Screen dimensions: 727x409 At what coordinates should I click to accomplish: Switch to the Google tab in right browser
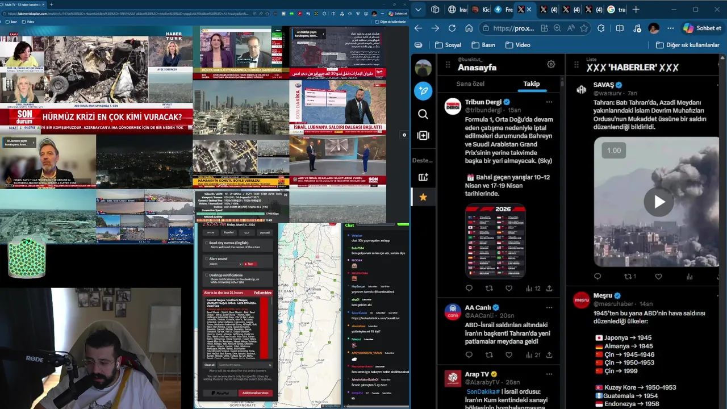(x=616, y=9)
